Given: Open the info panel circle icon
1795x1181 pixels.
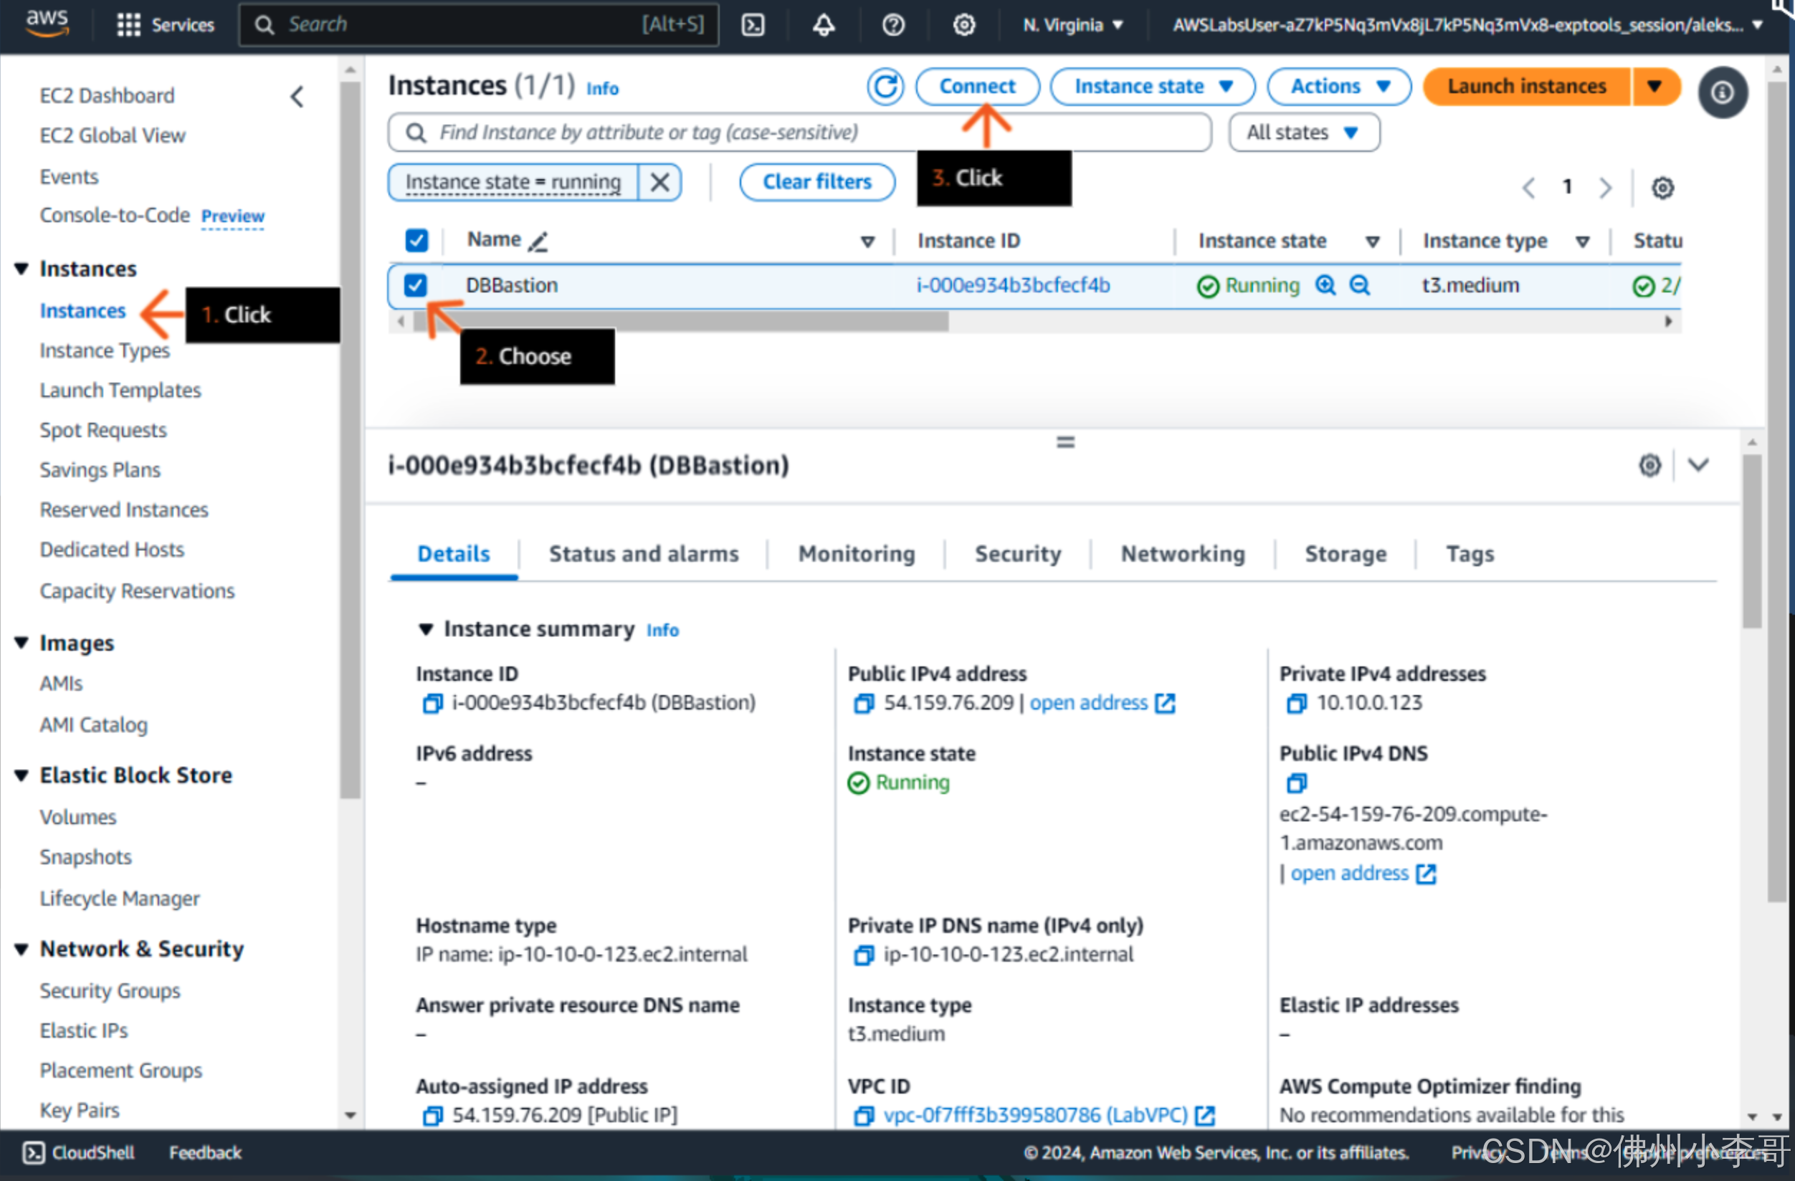Looking at the screenshot, I should pyautogui.click(x=1722, y=92).
